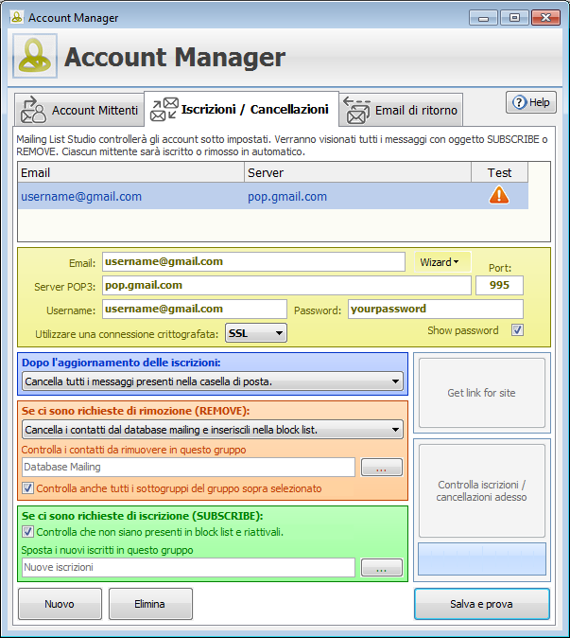Screen dimensions: 570x638
Task: Click Salva e prova button
Action: 481,603
